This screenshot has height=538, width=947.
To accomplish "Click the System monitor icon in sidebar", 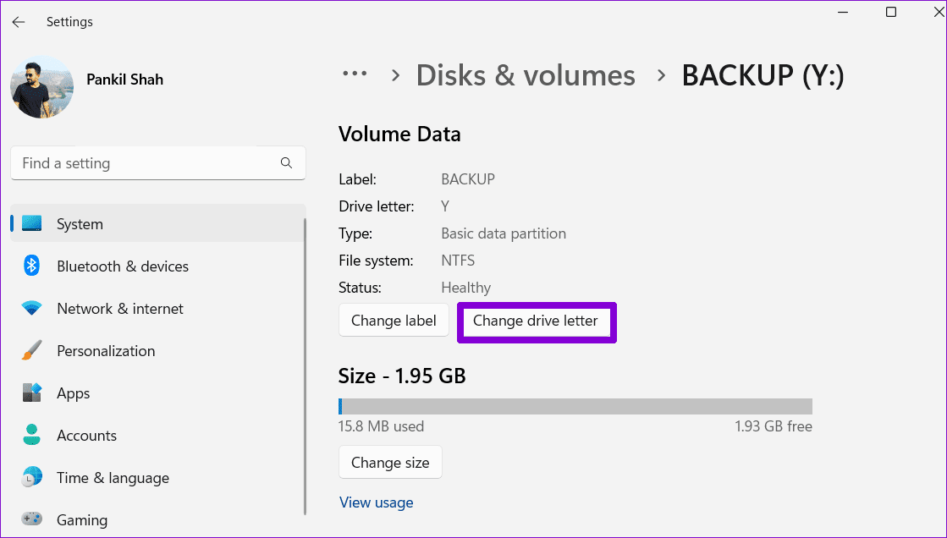I will 32,224.
